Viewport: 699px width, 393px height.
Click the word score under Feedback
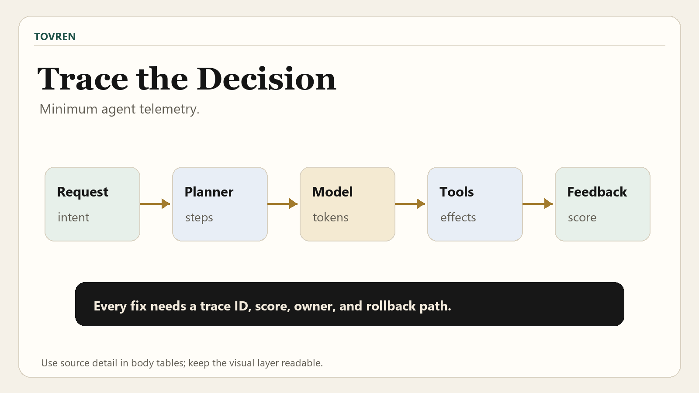pyautogui.click(x=582, y=217)
